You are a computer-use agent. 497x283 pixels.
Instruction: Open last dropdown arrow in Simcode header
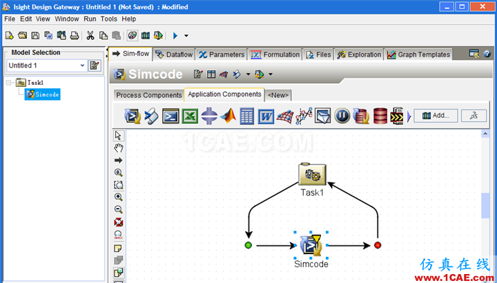pyautogui.click(x=271, y=74)
